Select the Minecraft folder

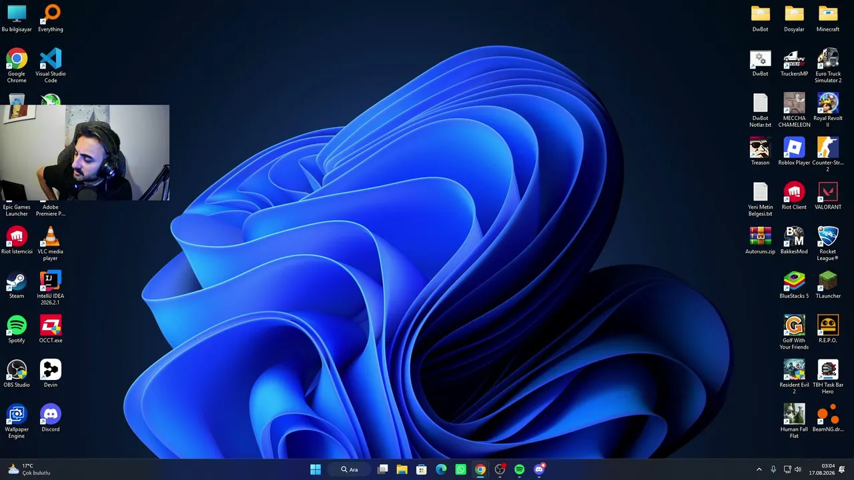(x=828, y=19)
